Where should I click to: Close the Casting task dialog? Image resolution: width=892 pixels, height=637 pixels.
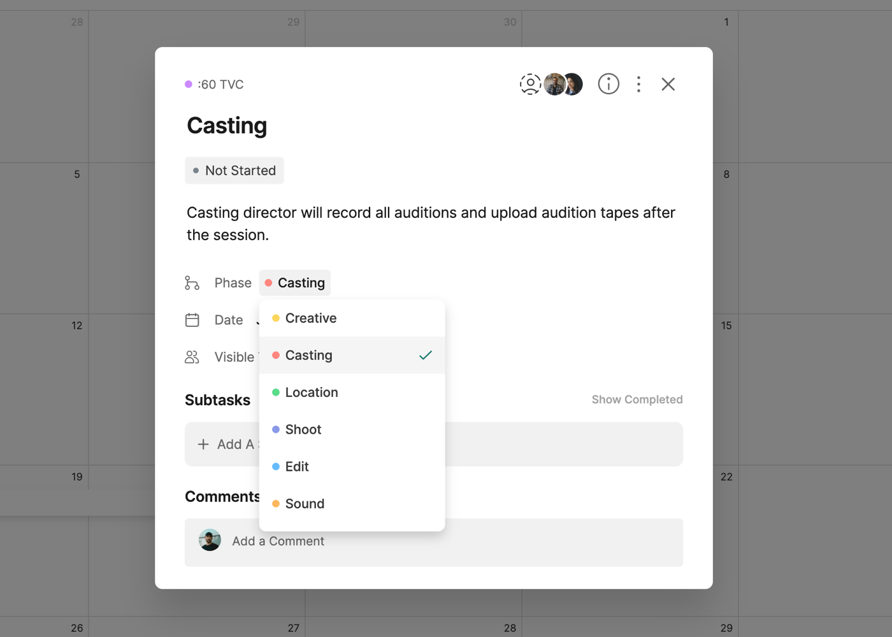[x=668, y=84]
